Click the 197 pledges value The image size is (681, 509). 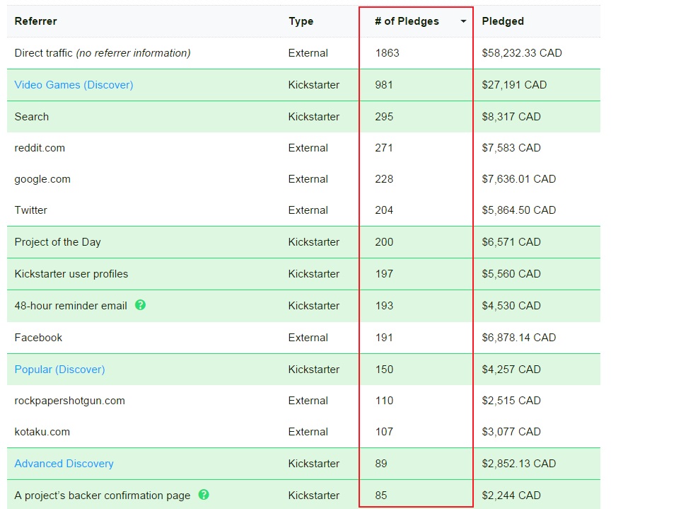[384, 274]
